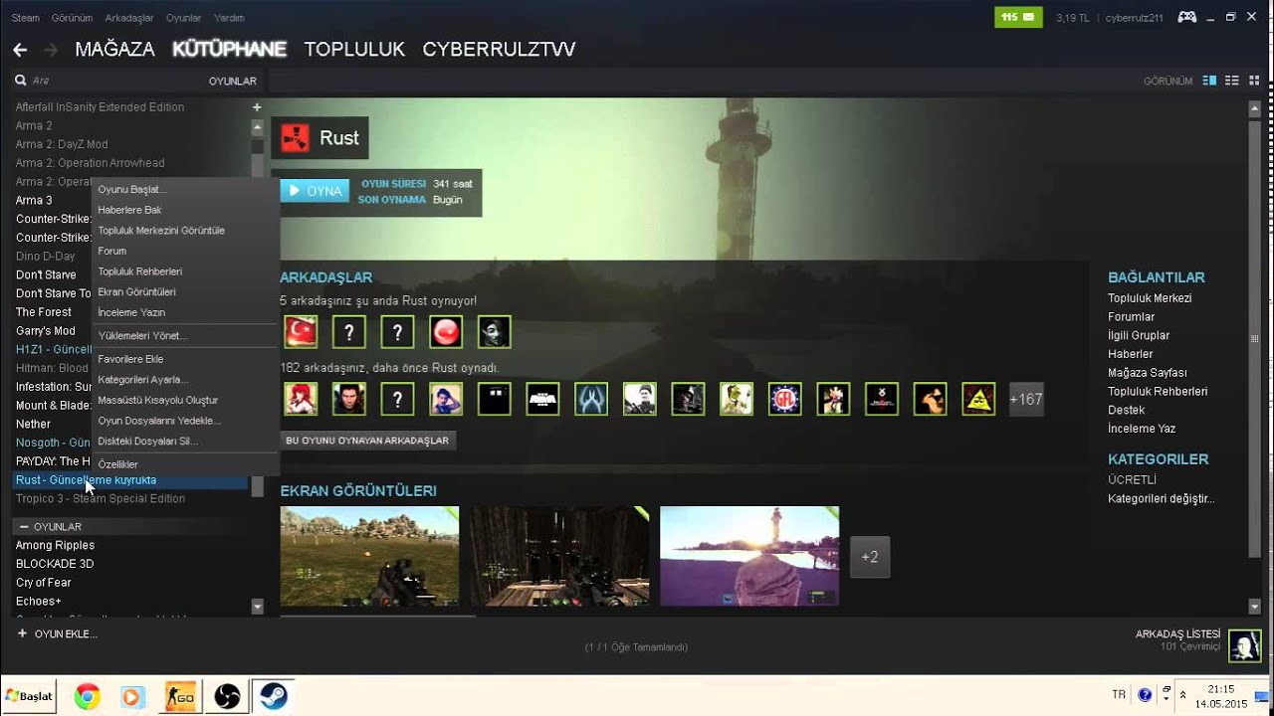Image resolution: width=1274 pixels, height=716 pixels.
Task: Click the plus icon above game list
Action: (257, 106)
